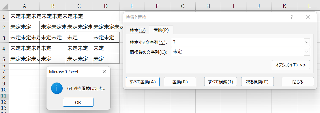
Task: Select cell B5 containing 未定
Action: 53,59
